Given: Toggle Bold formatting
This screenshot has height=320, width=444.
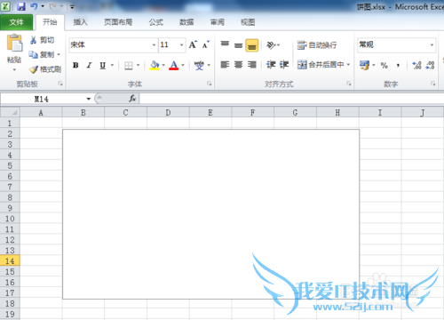Looking at the screenshot, I should (x=75, y=65).
